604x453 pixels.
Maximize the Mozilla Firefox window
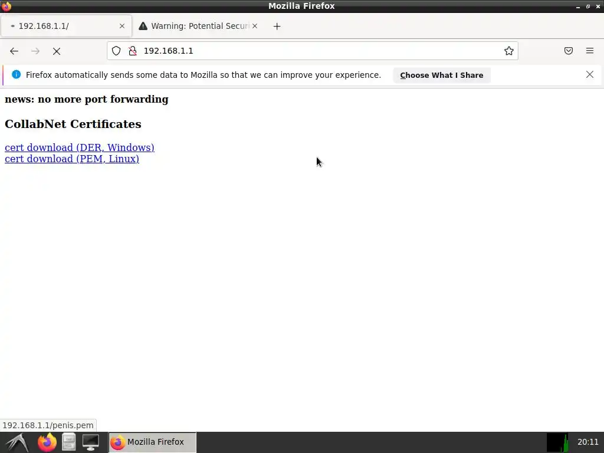click(x=588, y=6)
